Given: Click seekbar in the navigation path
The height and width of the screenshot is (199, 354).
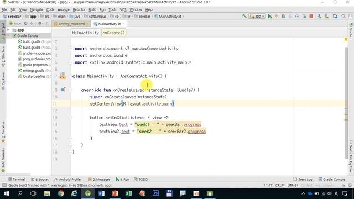Looking at the screenshot, I should point(142,16).
